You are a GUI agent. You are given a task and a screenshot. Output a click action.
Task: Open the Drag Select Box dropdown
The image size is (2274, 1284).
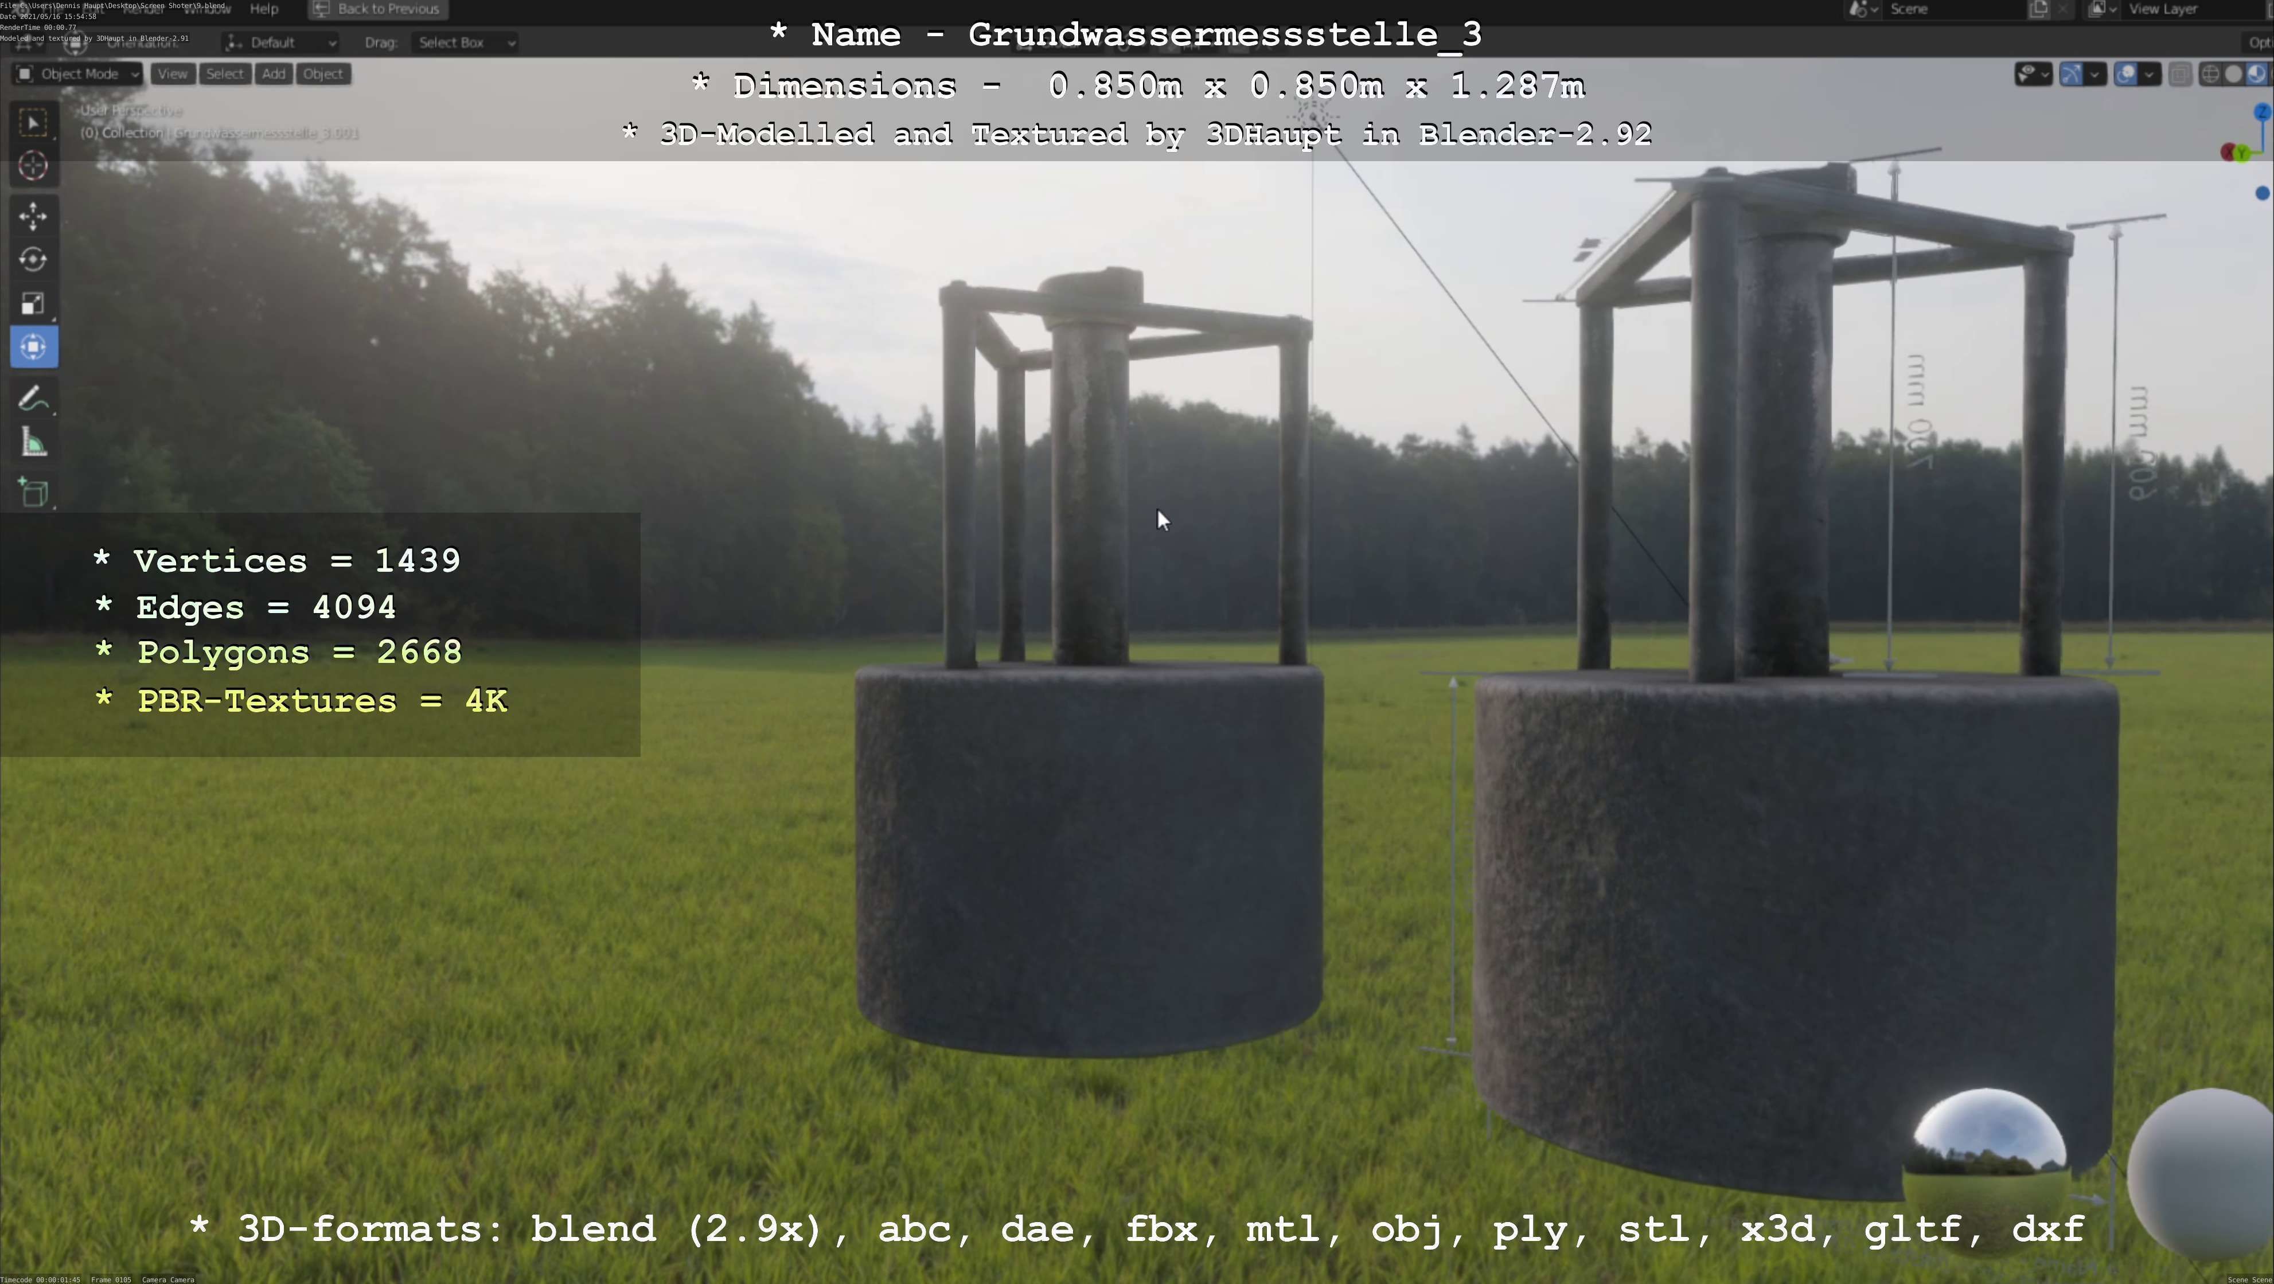click(465, 42)
